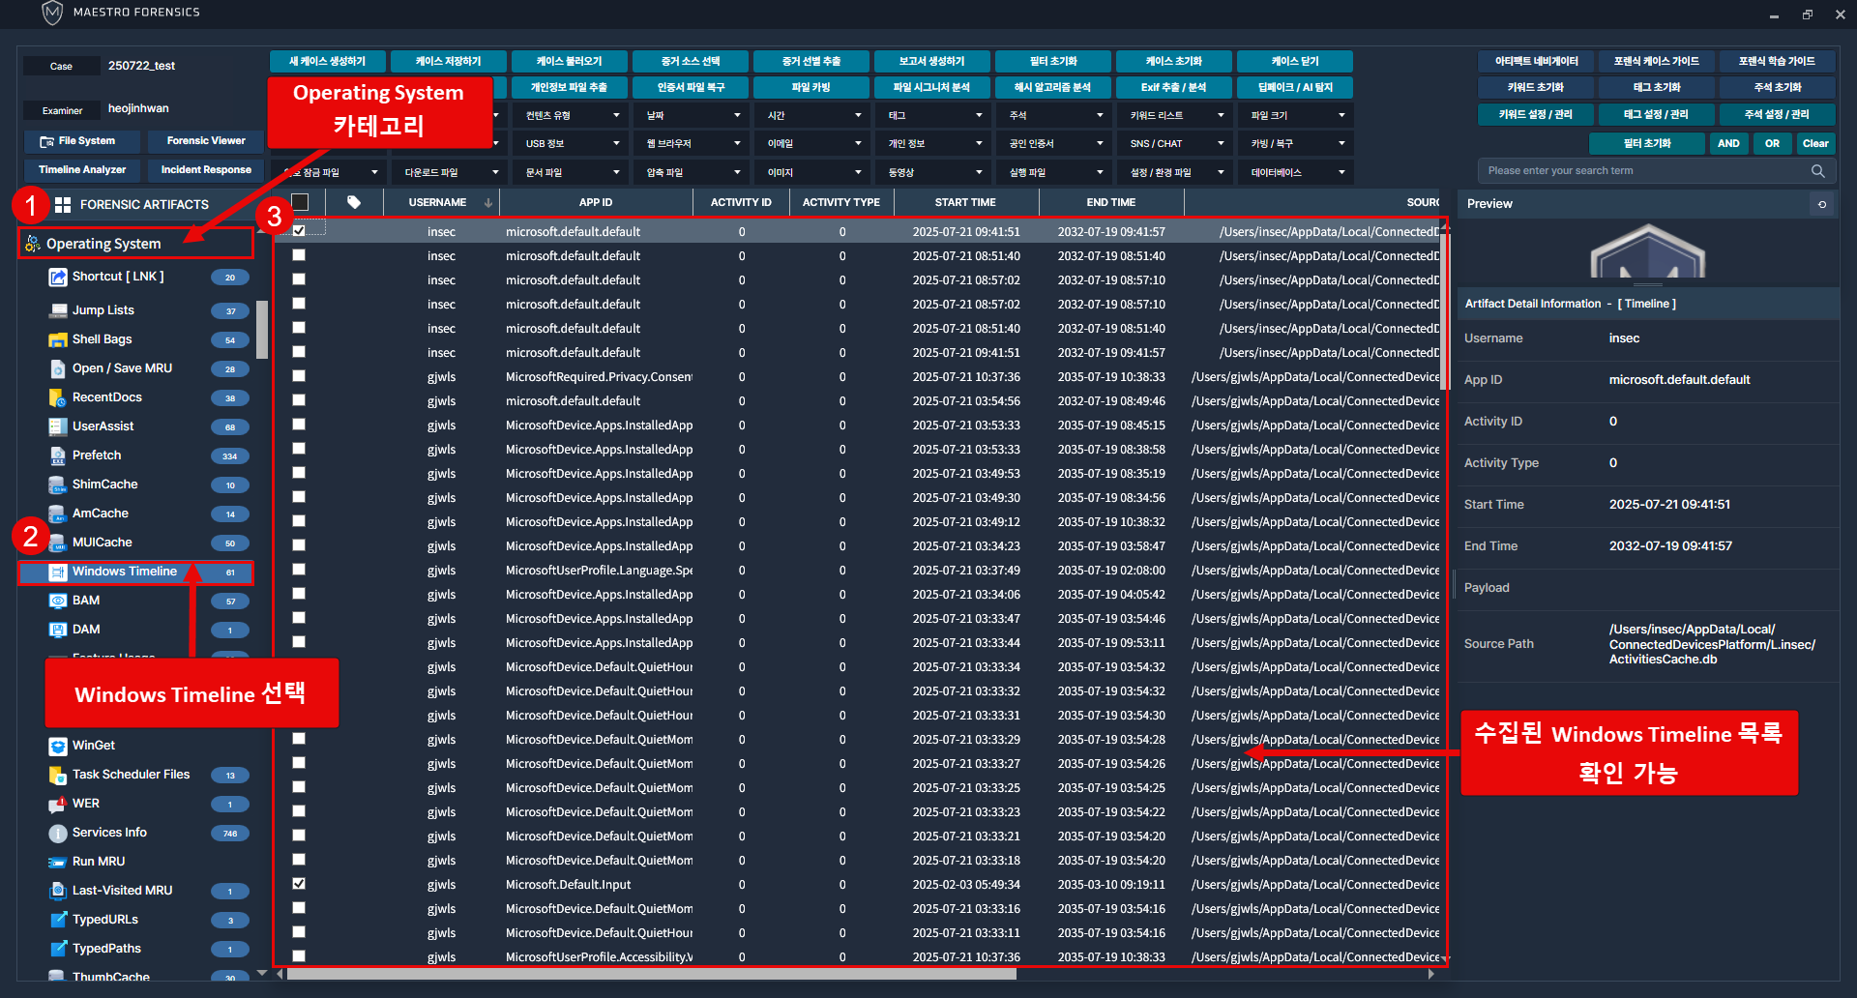Click the 보고서 생성하기 button

click(x=931, y=61)
